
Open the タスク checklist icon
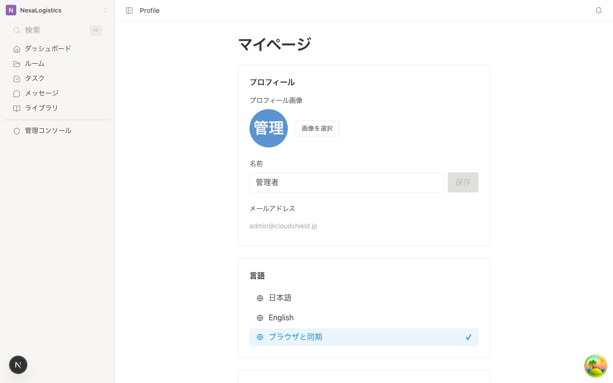pyautogui.click(x=17, y=78)
